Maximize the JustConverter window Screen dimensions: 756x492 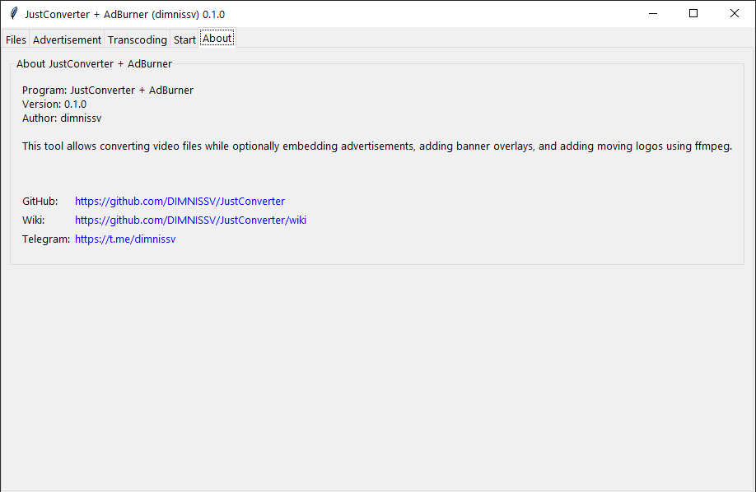(693, 13)
